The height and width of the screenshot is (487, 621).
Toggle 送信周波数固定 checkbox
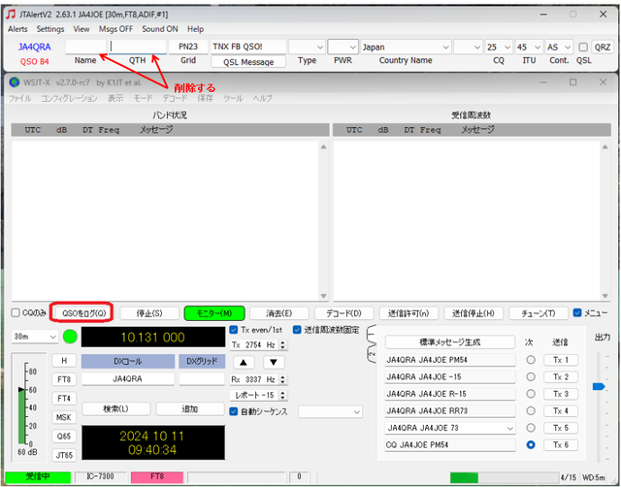tap(297, 330)
